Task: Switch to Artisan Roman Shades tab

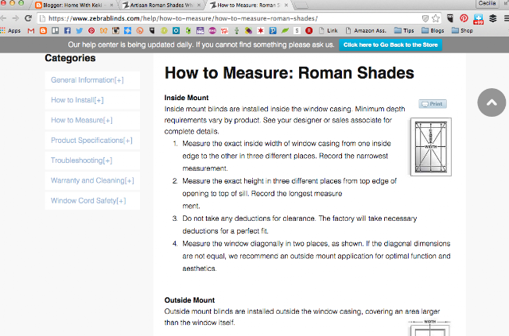Action: click(x=161, y=6)
